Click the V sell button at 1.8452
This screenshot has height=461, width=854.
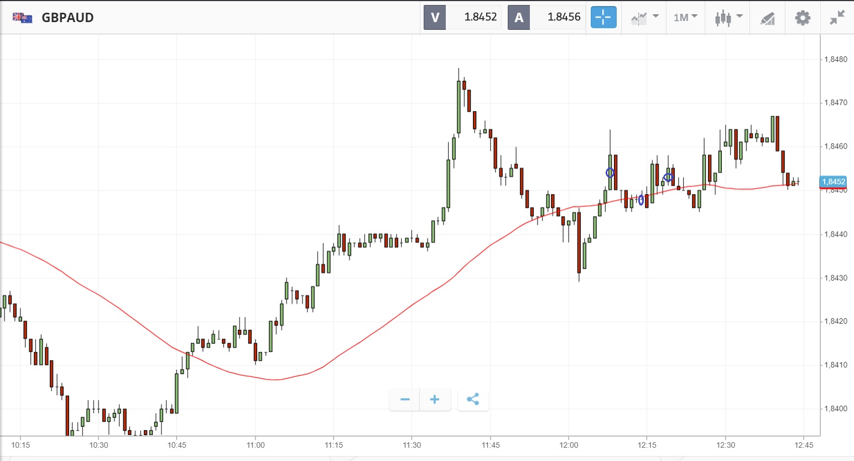pos(462,17)
